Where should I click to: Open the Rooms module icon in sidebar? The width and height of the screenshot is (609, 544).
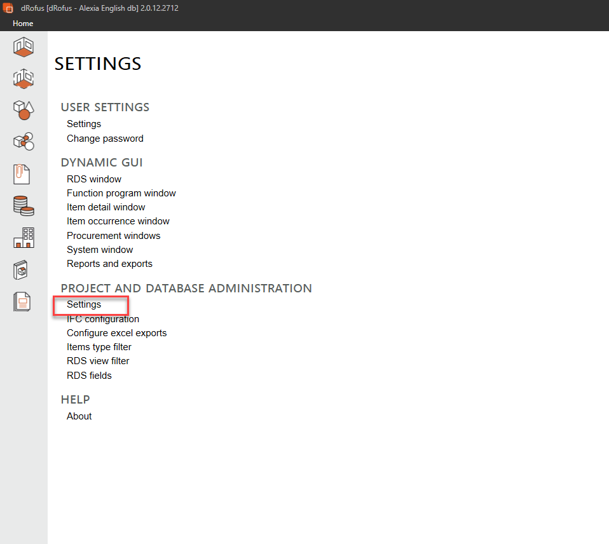click(x=24, y=47)
